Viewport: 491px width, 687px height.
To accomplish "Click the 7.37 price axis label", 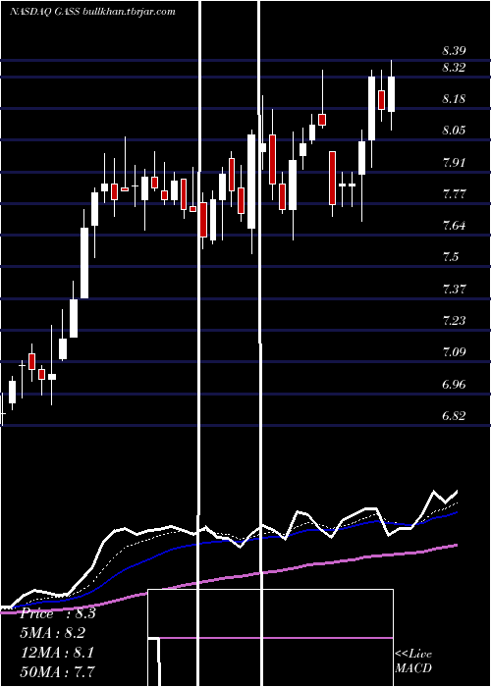I will point(454,290).
